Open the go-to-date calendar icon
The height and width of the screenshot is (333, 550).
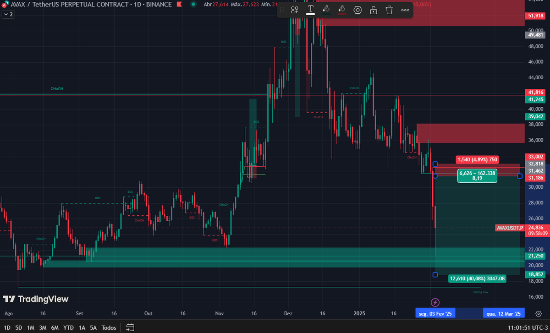pos(130,328)
